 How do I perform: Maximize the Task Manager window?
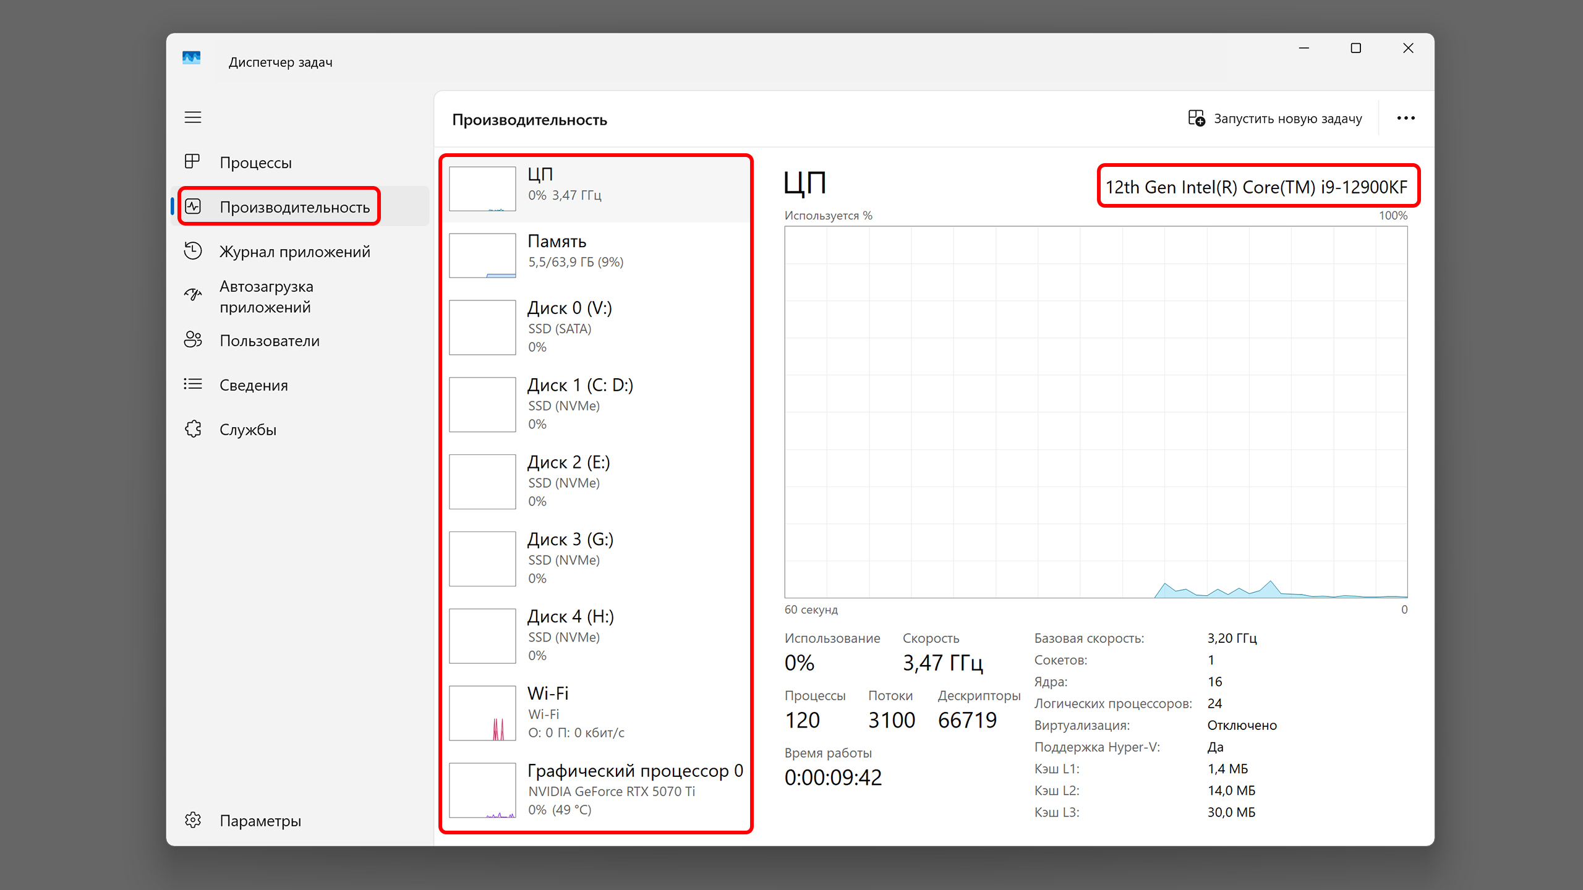[x=1355, y=48]
